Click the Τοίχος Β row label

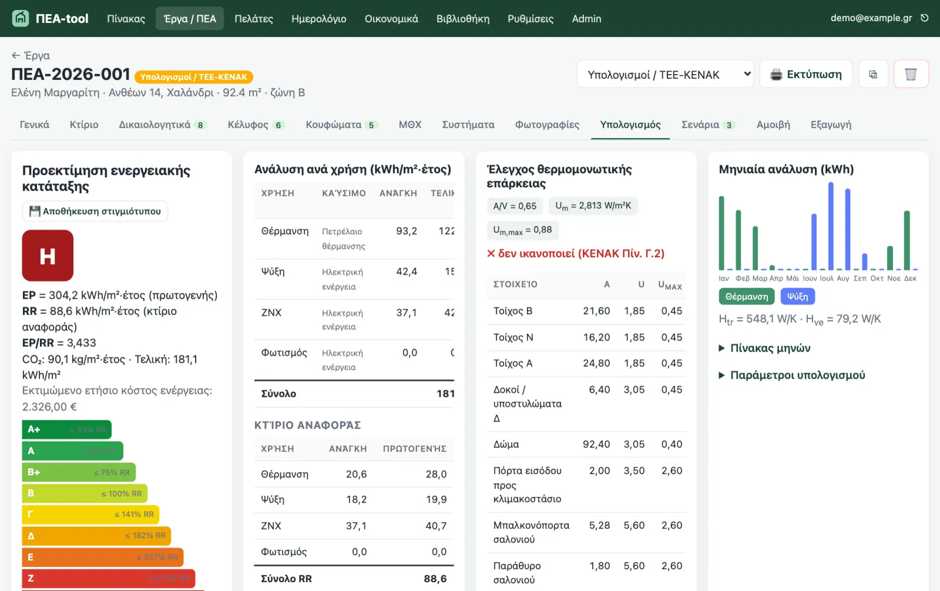point(513,311)
